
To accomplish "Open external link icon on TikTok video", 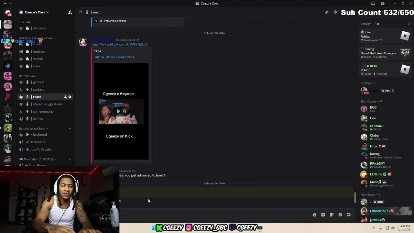I will click(x=124, y=111).
